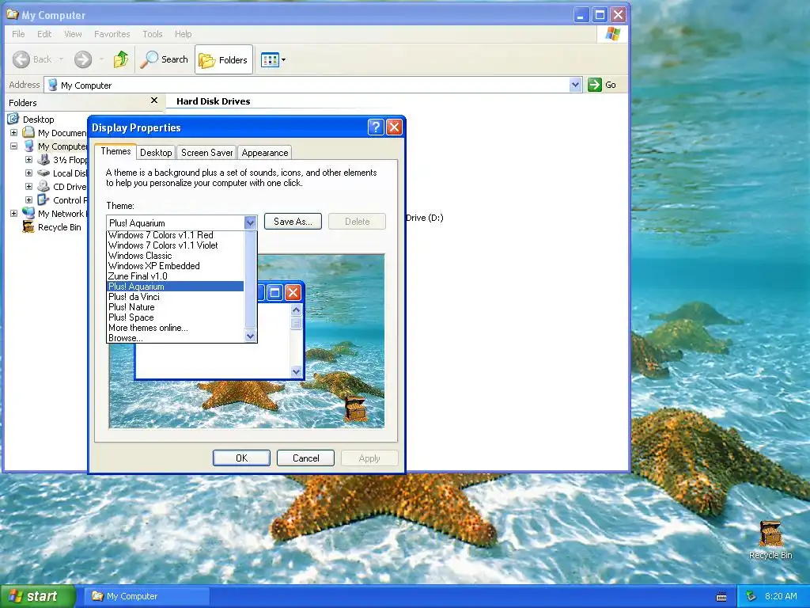Image resolution: width=810 pixels, height=608 pixels.
Task: Switch to the Desktop tab
Action: tap(156, 153)
